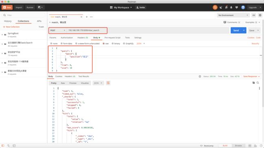
Task: Select the none body type radio
Action: (x=51, y=44)
